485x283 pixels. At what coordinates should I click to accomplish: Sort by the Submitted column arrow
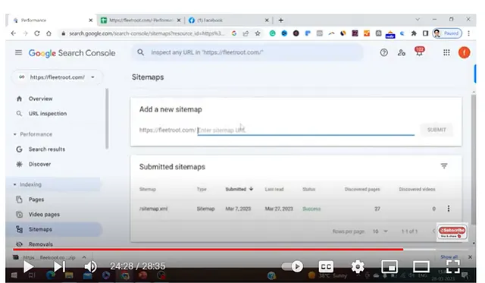click(x=251, y=189)
